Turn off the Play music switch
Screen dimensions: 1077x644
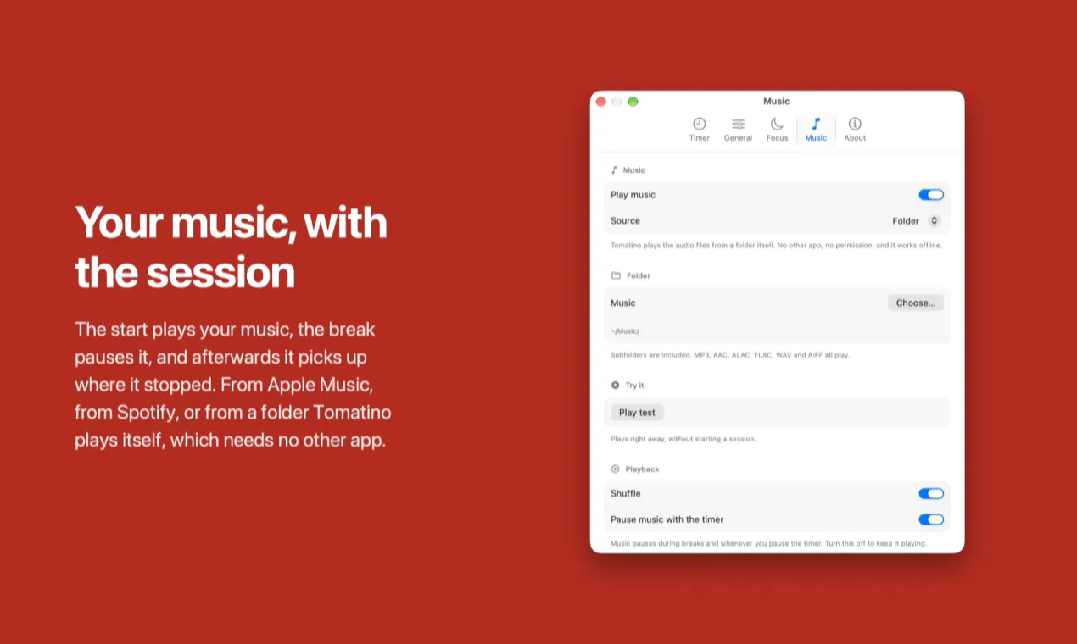pyautogui.click(x=931, y=195)
